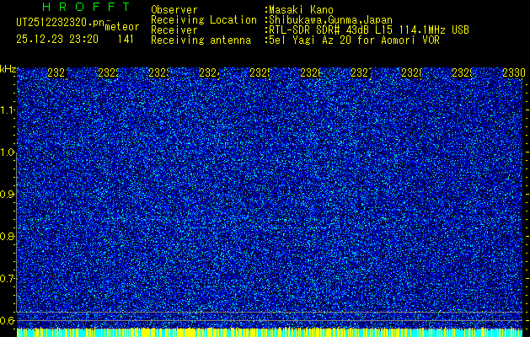Viewport: 530px width, 337px height.
Task: Click the 1.1 kHz axis label
Action: coord(8,110)
